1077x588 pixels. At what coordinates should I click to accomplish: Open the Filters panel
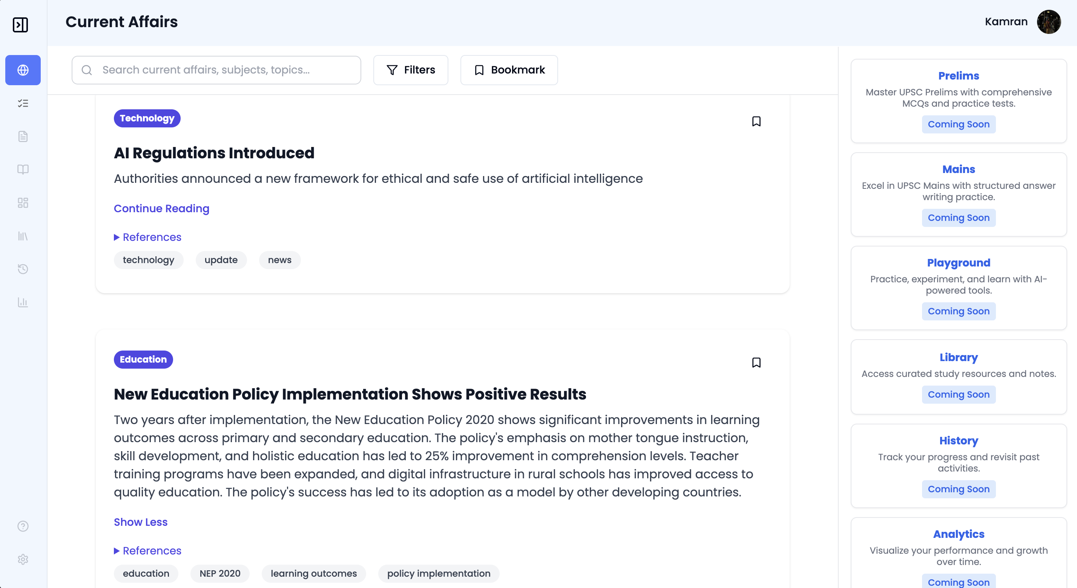click(411, 70)
